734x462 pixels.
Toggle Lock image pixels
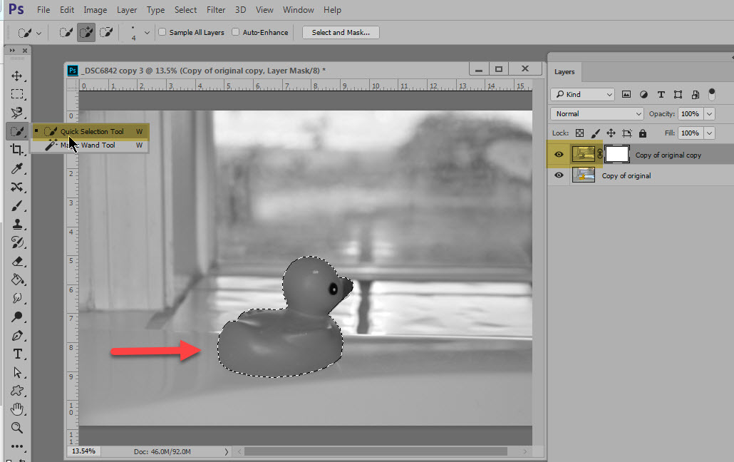[596, 133]
